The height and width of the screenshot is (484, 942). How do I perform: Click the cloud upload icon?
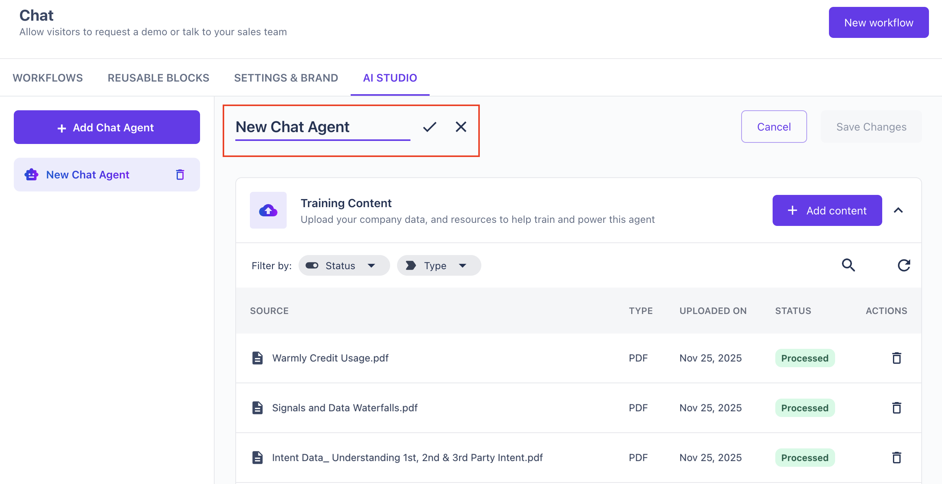[x=268, y=210]
